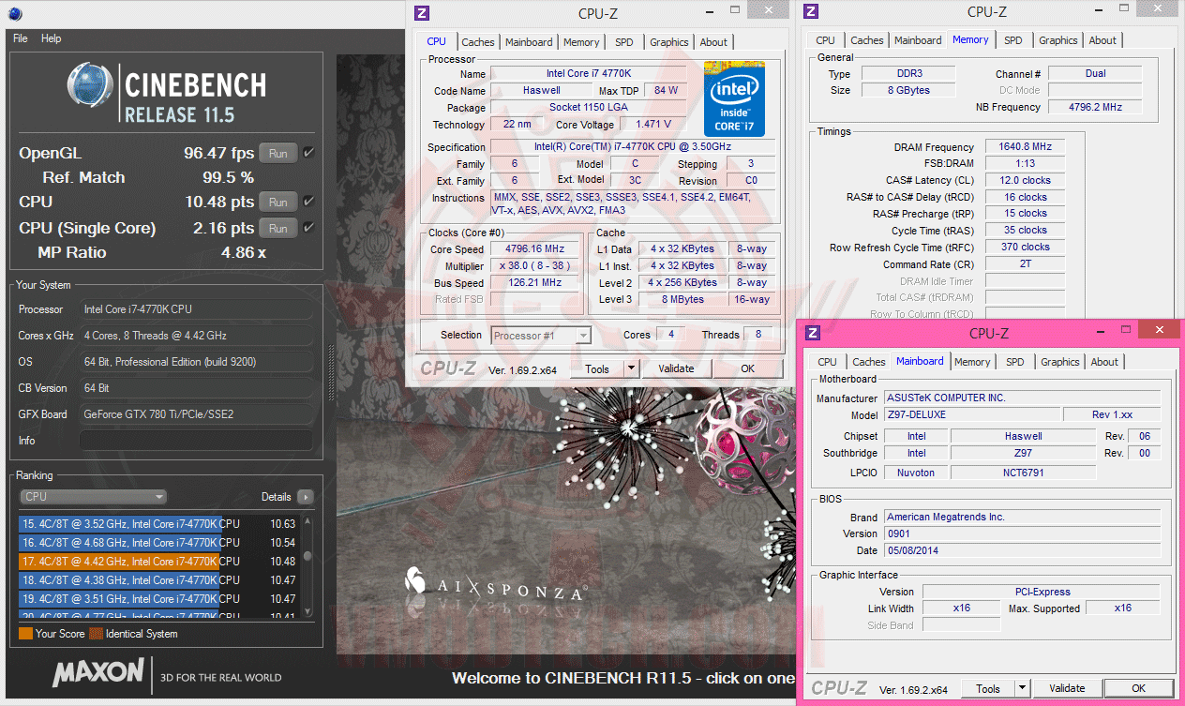Select SPD tab in CPU-Z Memory window

[x=1013, y=40]
